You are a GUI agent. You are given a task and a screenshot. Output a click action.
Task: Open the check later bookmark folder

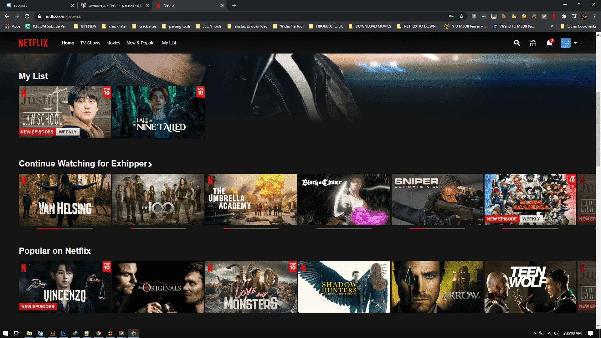click(114, 26)
